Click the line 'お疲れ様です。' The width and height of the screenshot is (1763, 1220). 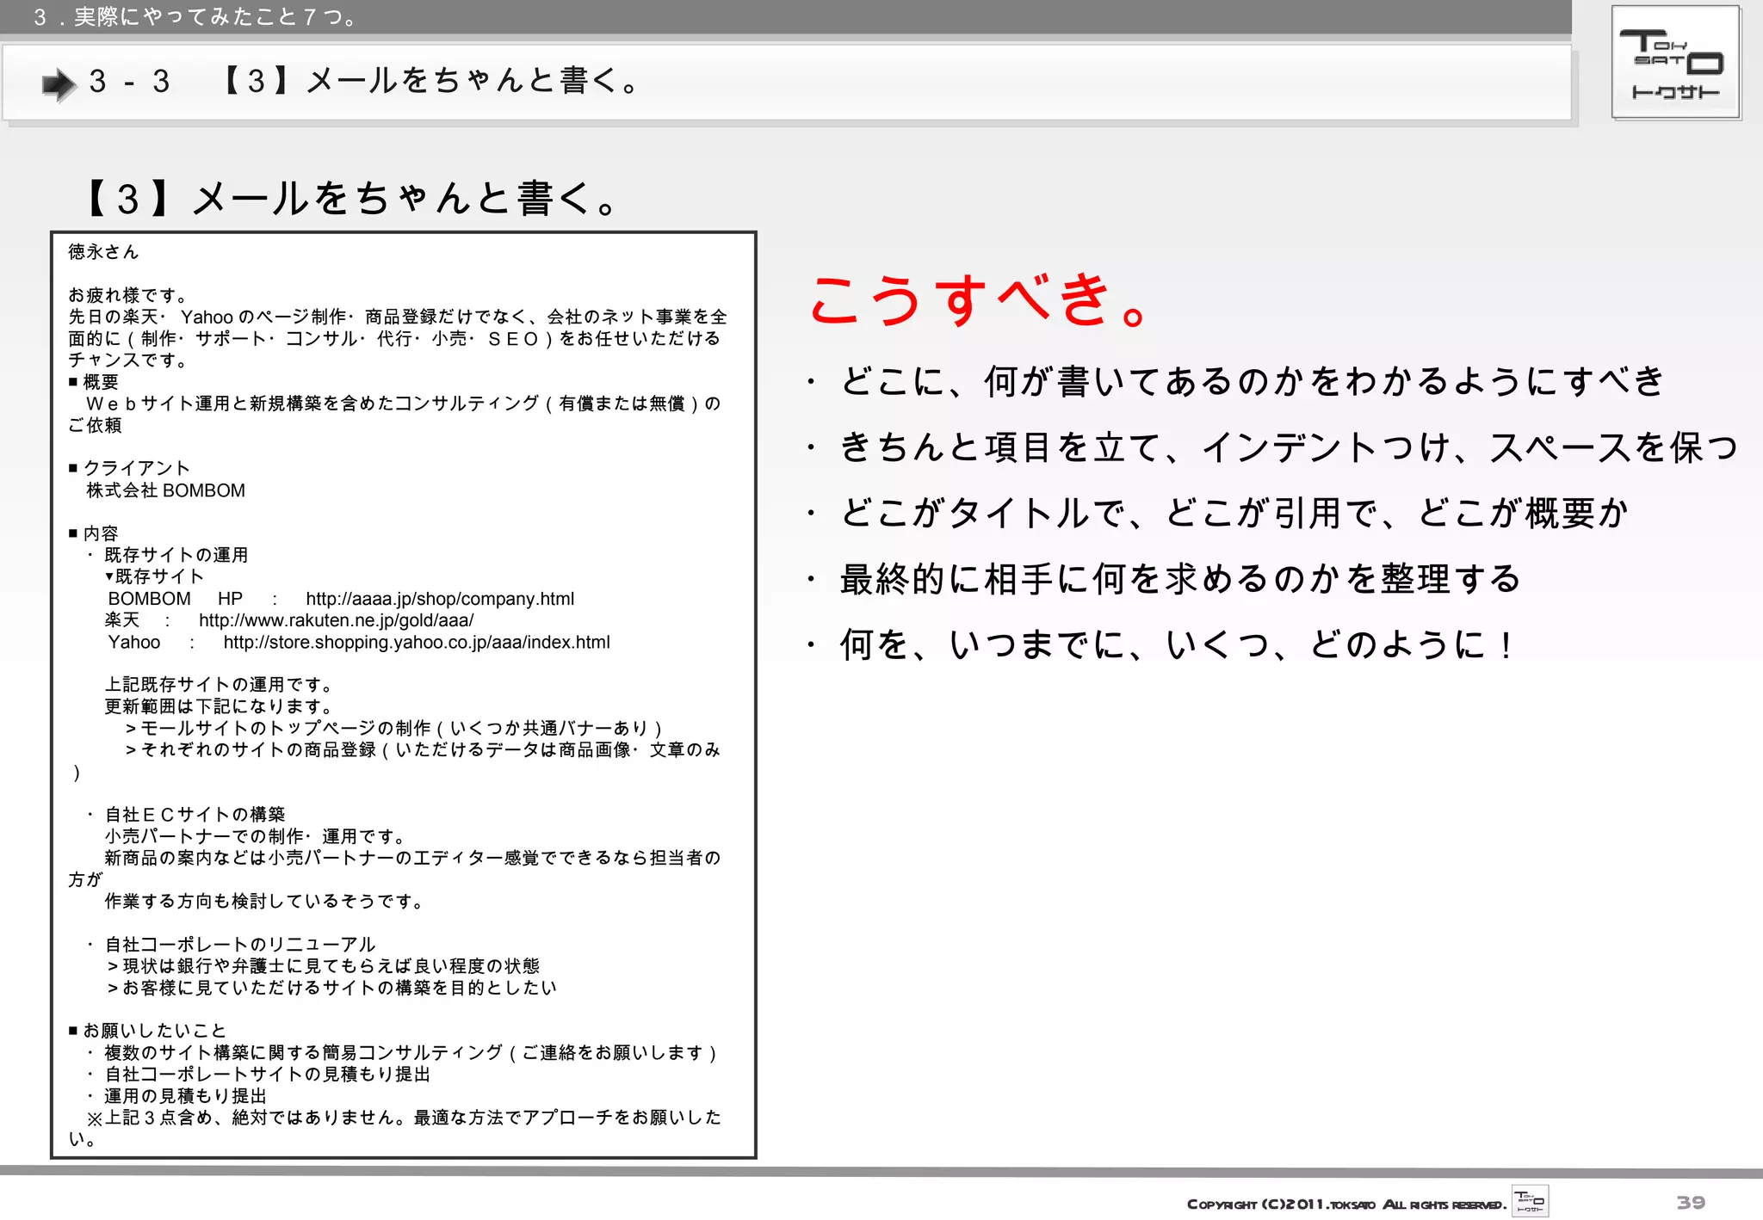point(128,295)
